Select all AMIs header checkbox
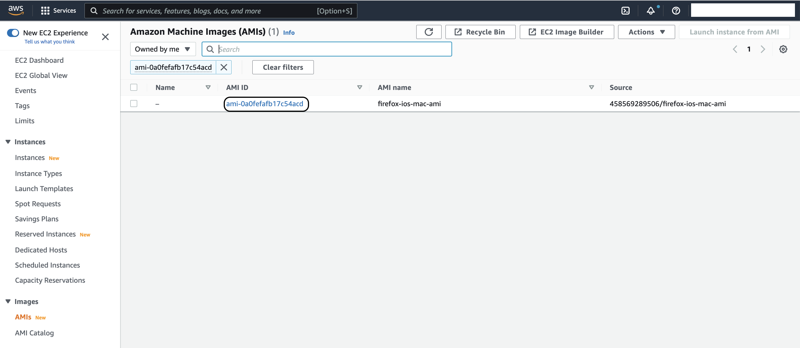The height and width of the screenshot is (348, 800). (134, 87)
